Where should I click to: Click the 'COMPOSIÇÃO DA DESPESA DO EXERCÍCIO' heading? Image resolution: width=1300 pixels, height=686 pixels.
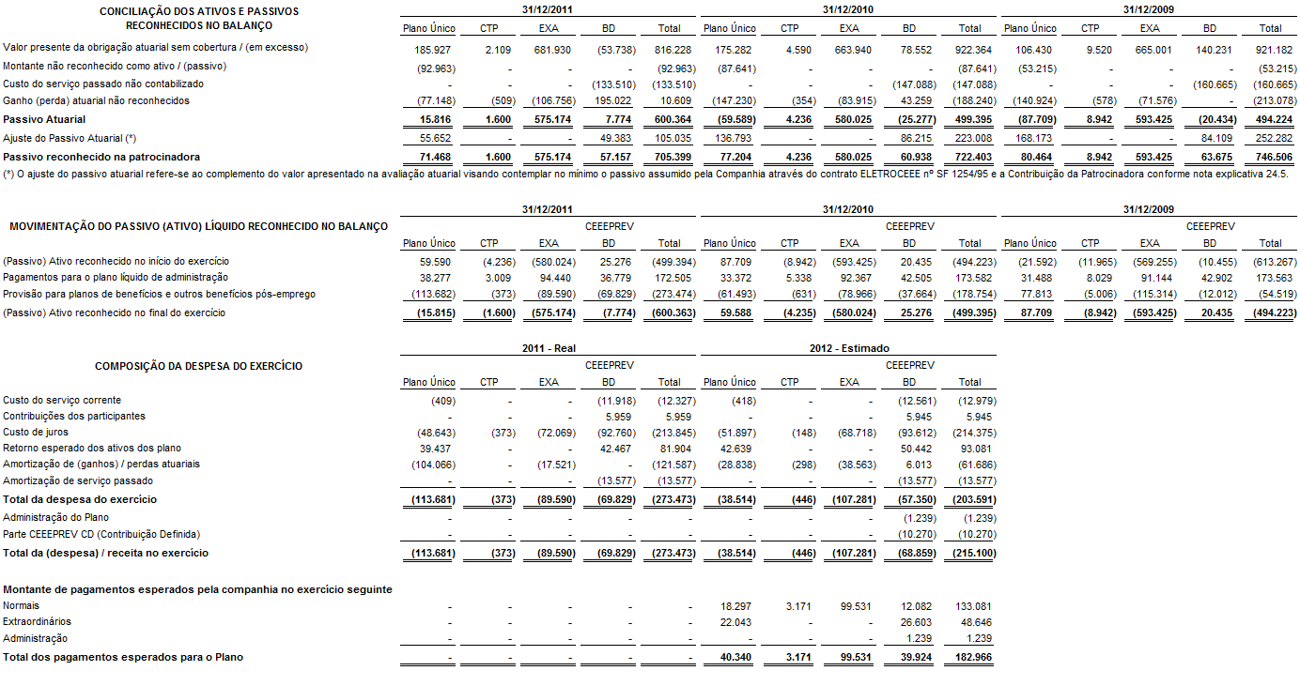point(198,366)
